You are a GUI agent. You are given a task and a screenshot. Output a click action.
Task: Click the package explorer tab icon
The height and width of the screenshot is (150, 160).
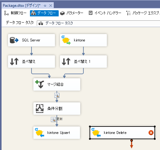128,13
